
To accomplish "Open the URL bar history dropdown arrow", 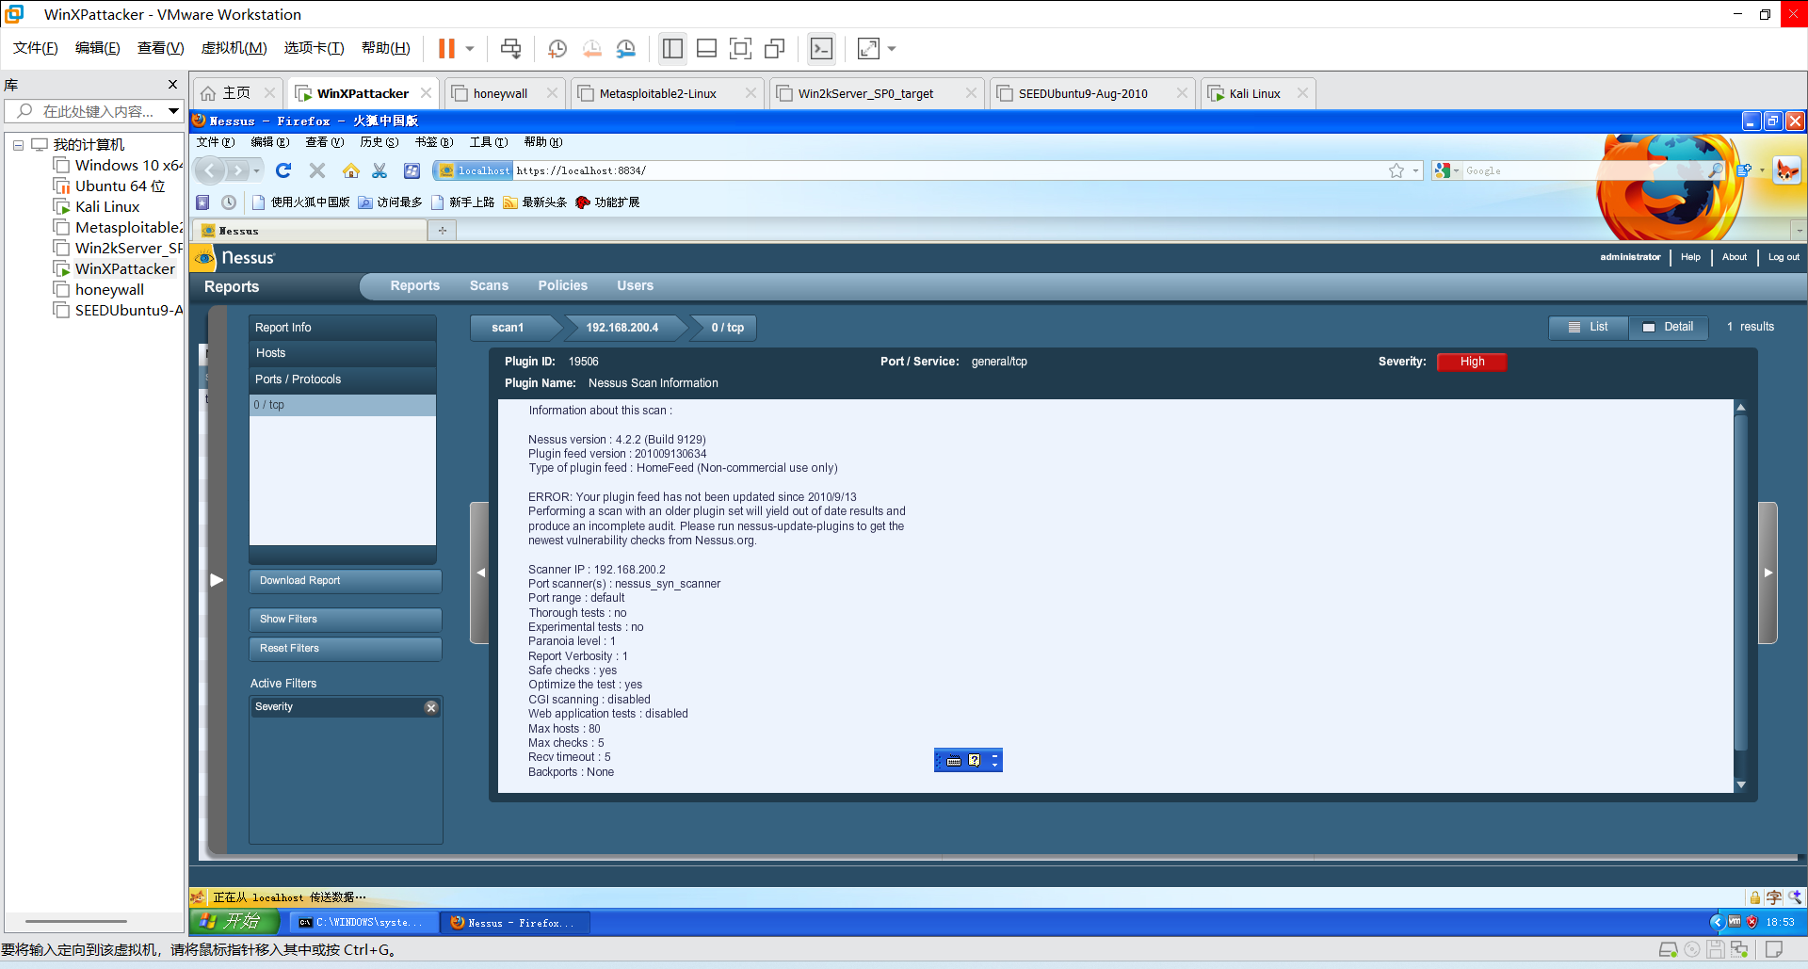I will point(1415,170).
